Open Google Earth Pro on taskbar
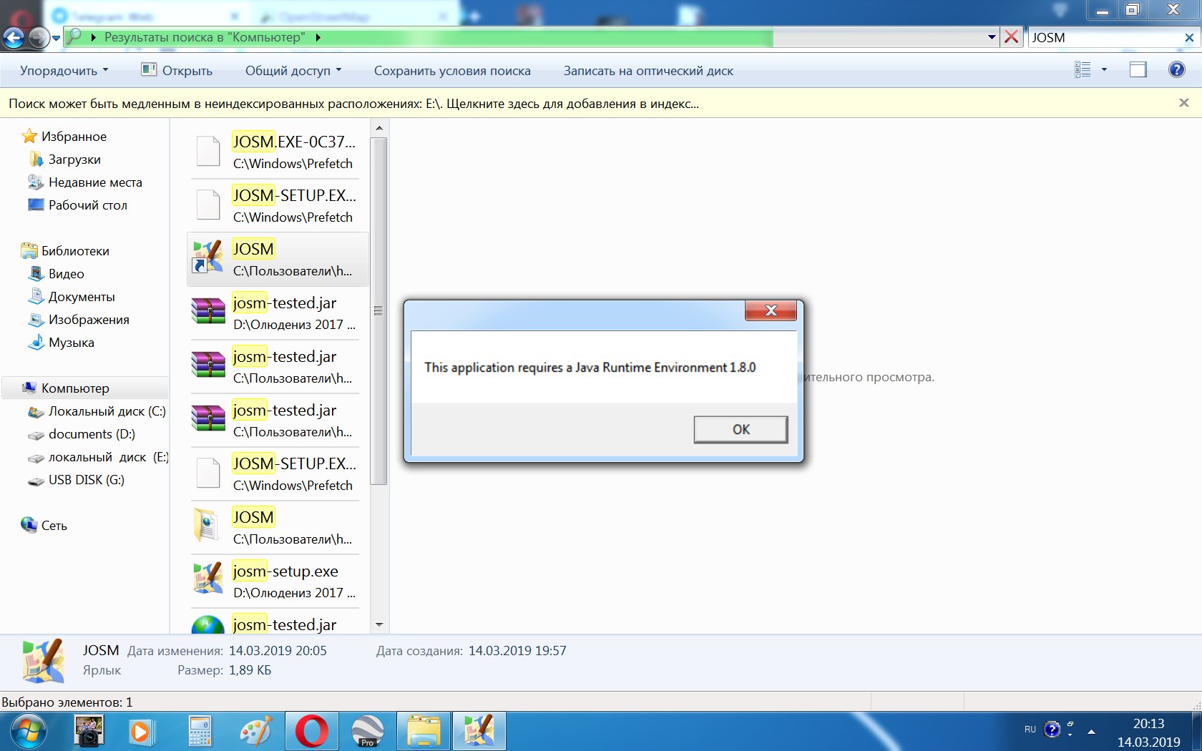Screen dimensions: 1202x751 [x=368, y=731]
